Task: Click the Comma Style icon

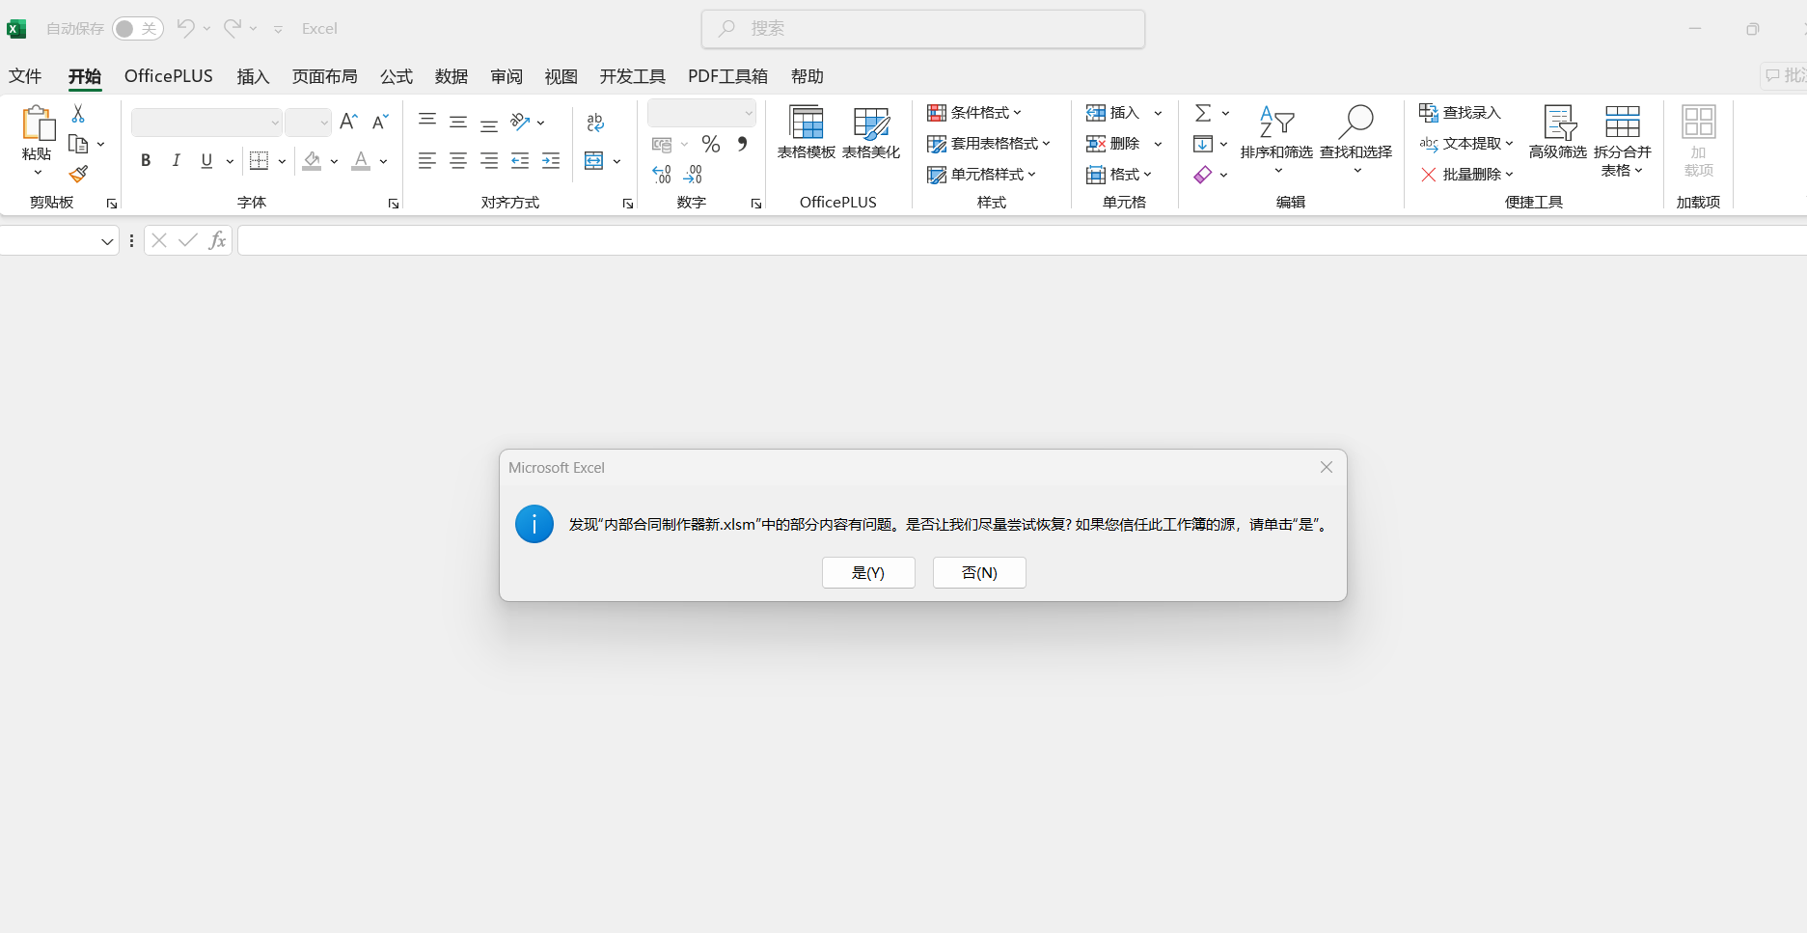Action: (x=742, y=144)
